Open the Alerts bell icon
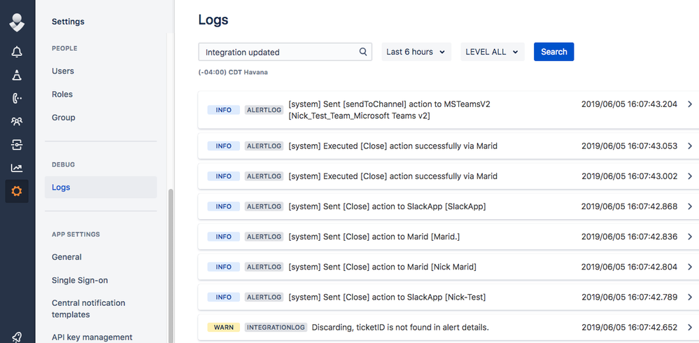This screenshot has height=343, width=699. (17, 52)
